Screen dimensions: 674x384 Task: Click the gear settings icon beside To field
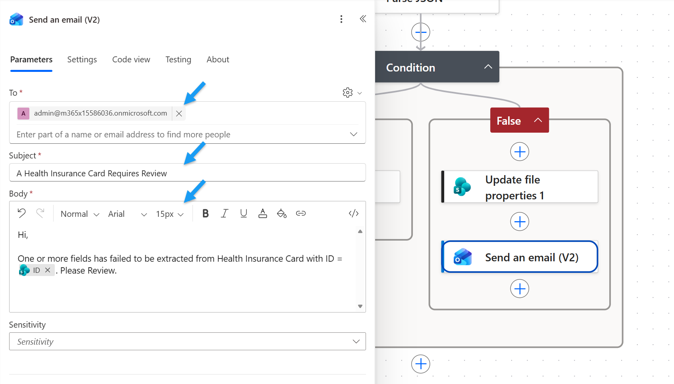(x=348, y=93)
